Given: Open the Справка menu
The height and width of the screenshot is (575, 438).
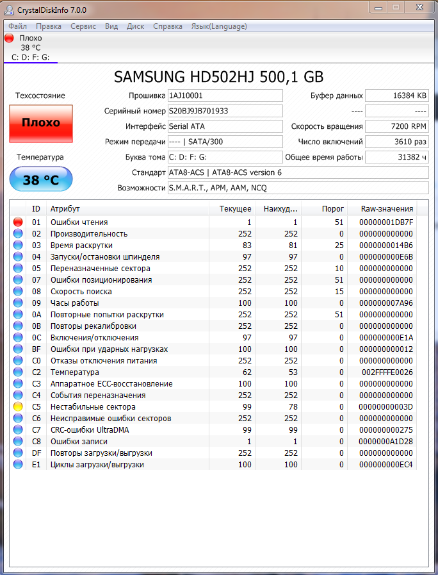Looking at the screenshot, I should [167, 26].
